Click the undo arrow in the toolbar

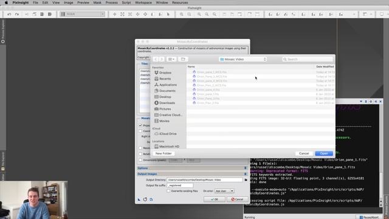[x=9, y=14]
